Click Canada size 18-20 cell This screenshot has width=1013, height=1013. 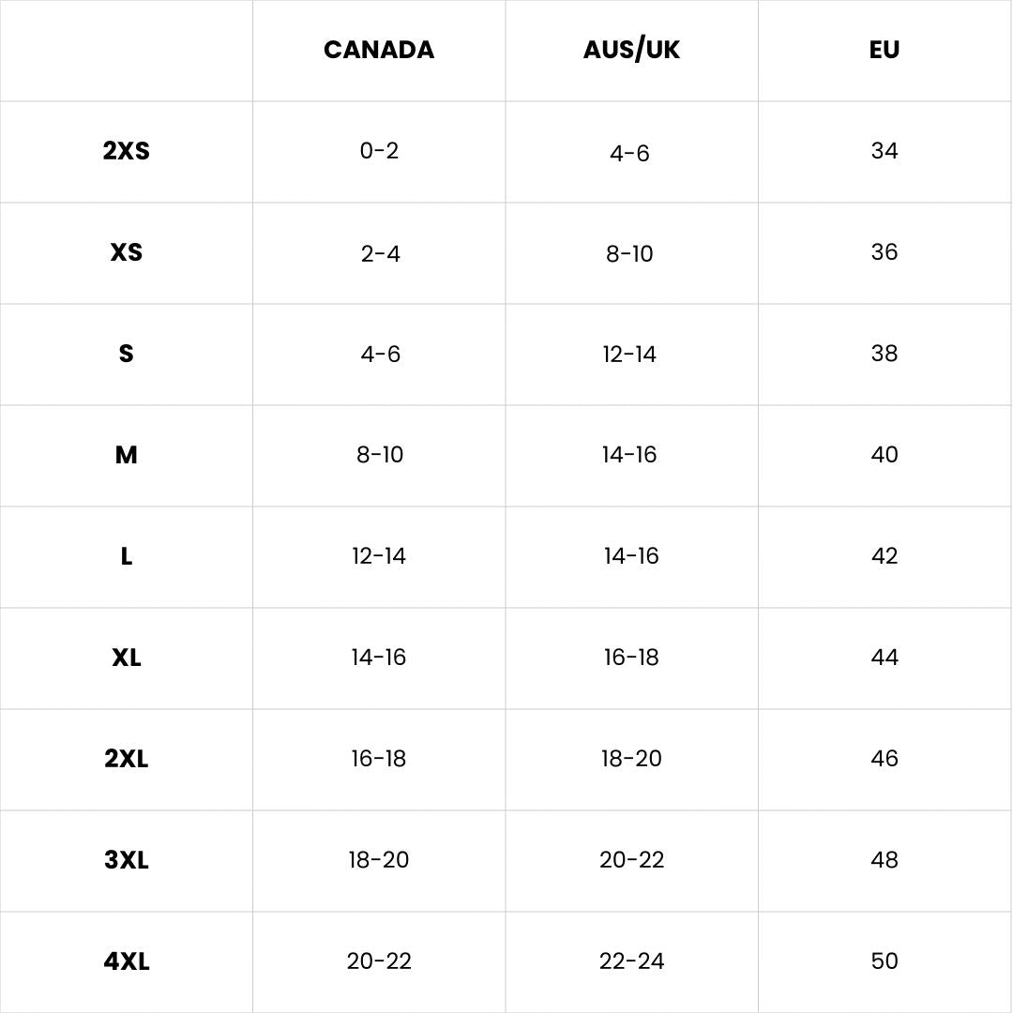[379, 860]
